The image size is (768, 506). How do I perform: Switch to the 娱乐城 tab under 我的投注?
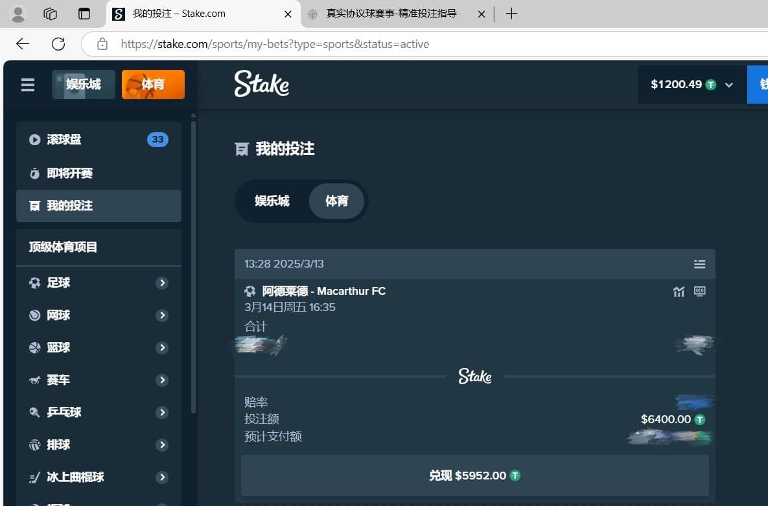pos(272,201)
